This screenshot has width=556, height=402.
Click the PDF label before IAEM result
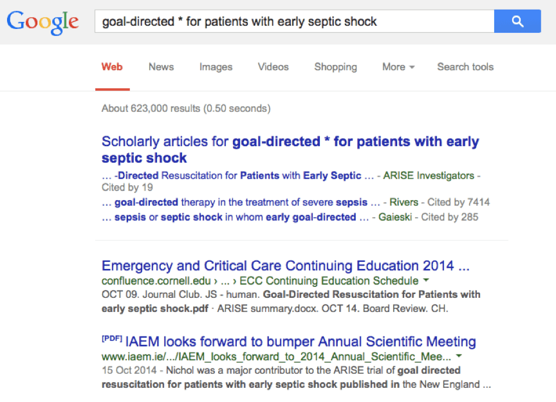pyautogui.click(x=112, y=338)
